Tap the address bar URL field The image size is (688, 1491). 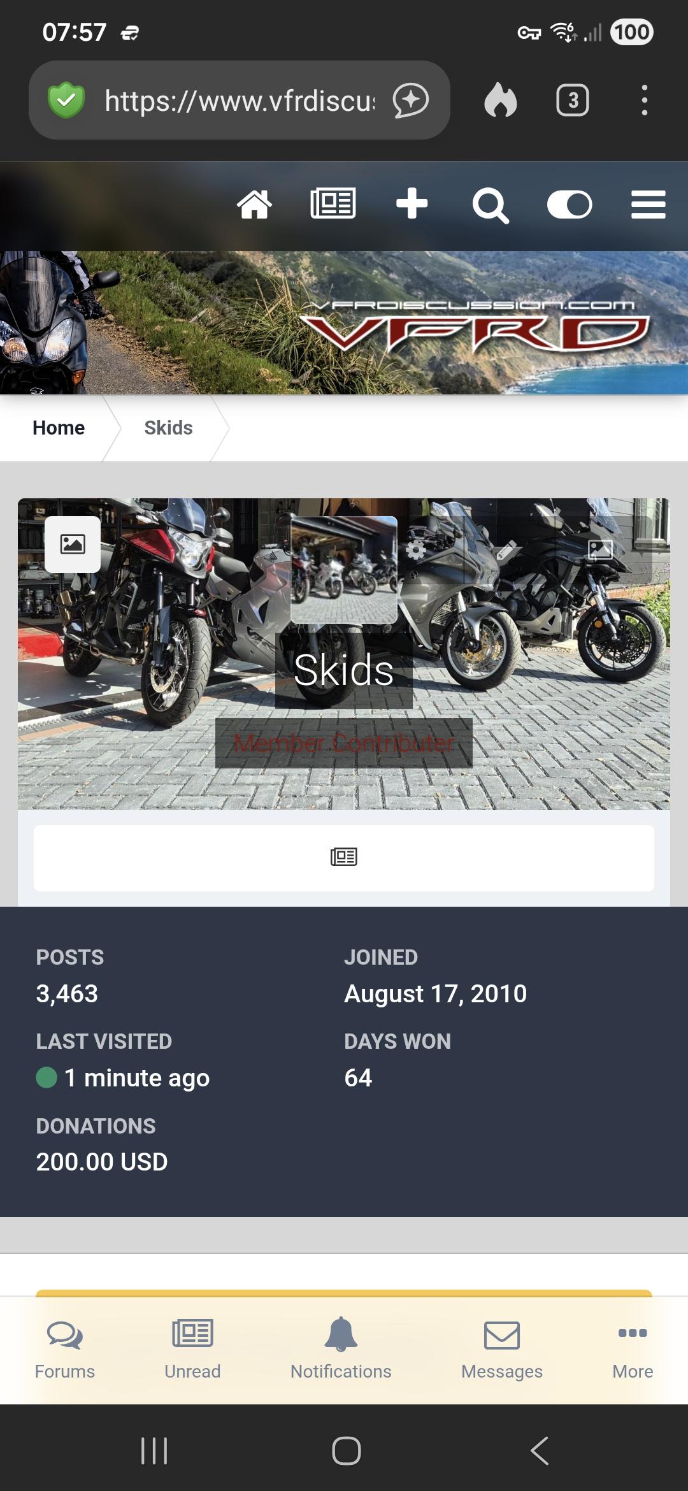pos(240,100)
